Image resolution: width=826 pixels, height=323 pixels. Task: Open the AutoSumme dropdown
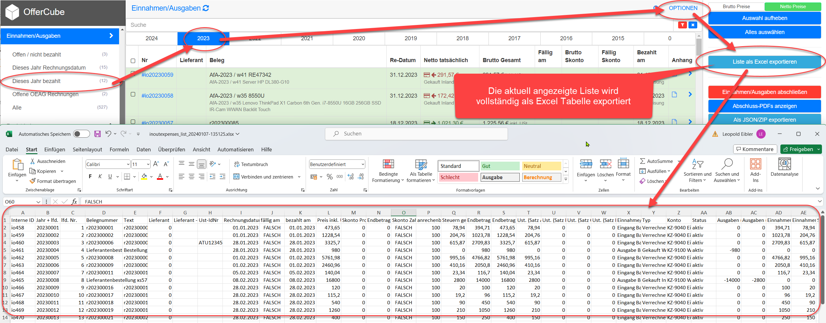point(679,161)
